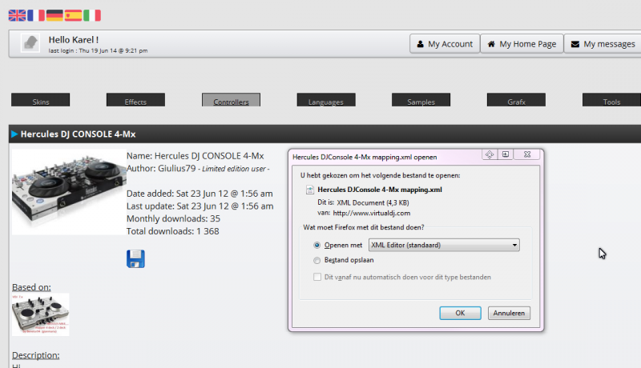This screenshot has height=368, width=641.
Task: Click the blue arrow beside Hercules DJ CONSOLE 4-Mx
Action: click(14, 134)
